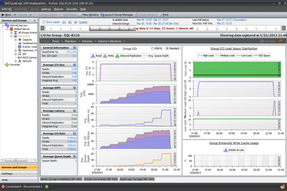Move the timeline right with arrow button
This screenshot has height=191, width=287.
284,28
